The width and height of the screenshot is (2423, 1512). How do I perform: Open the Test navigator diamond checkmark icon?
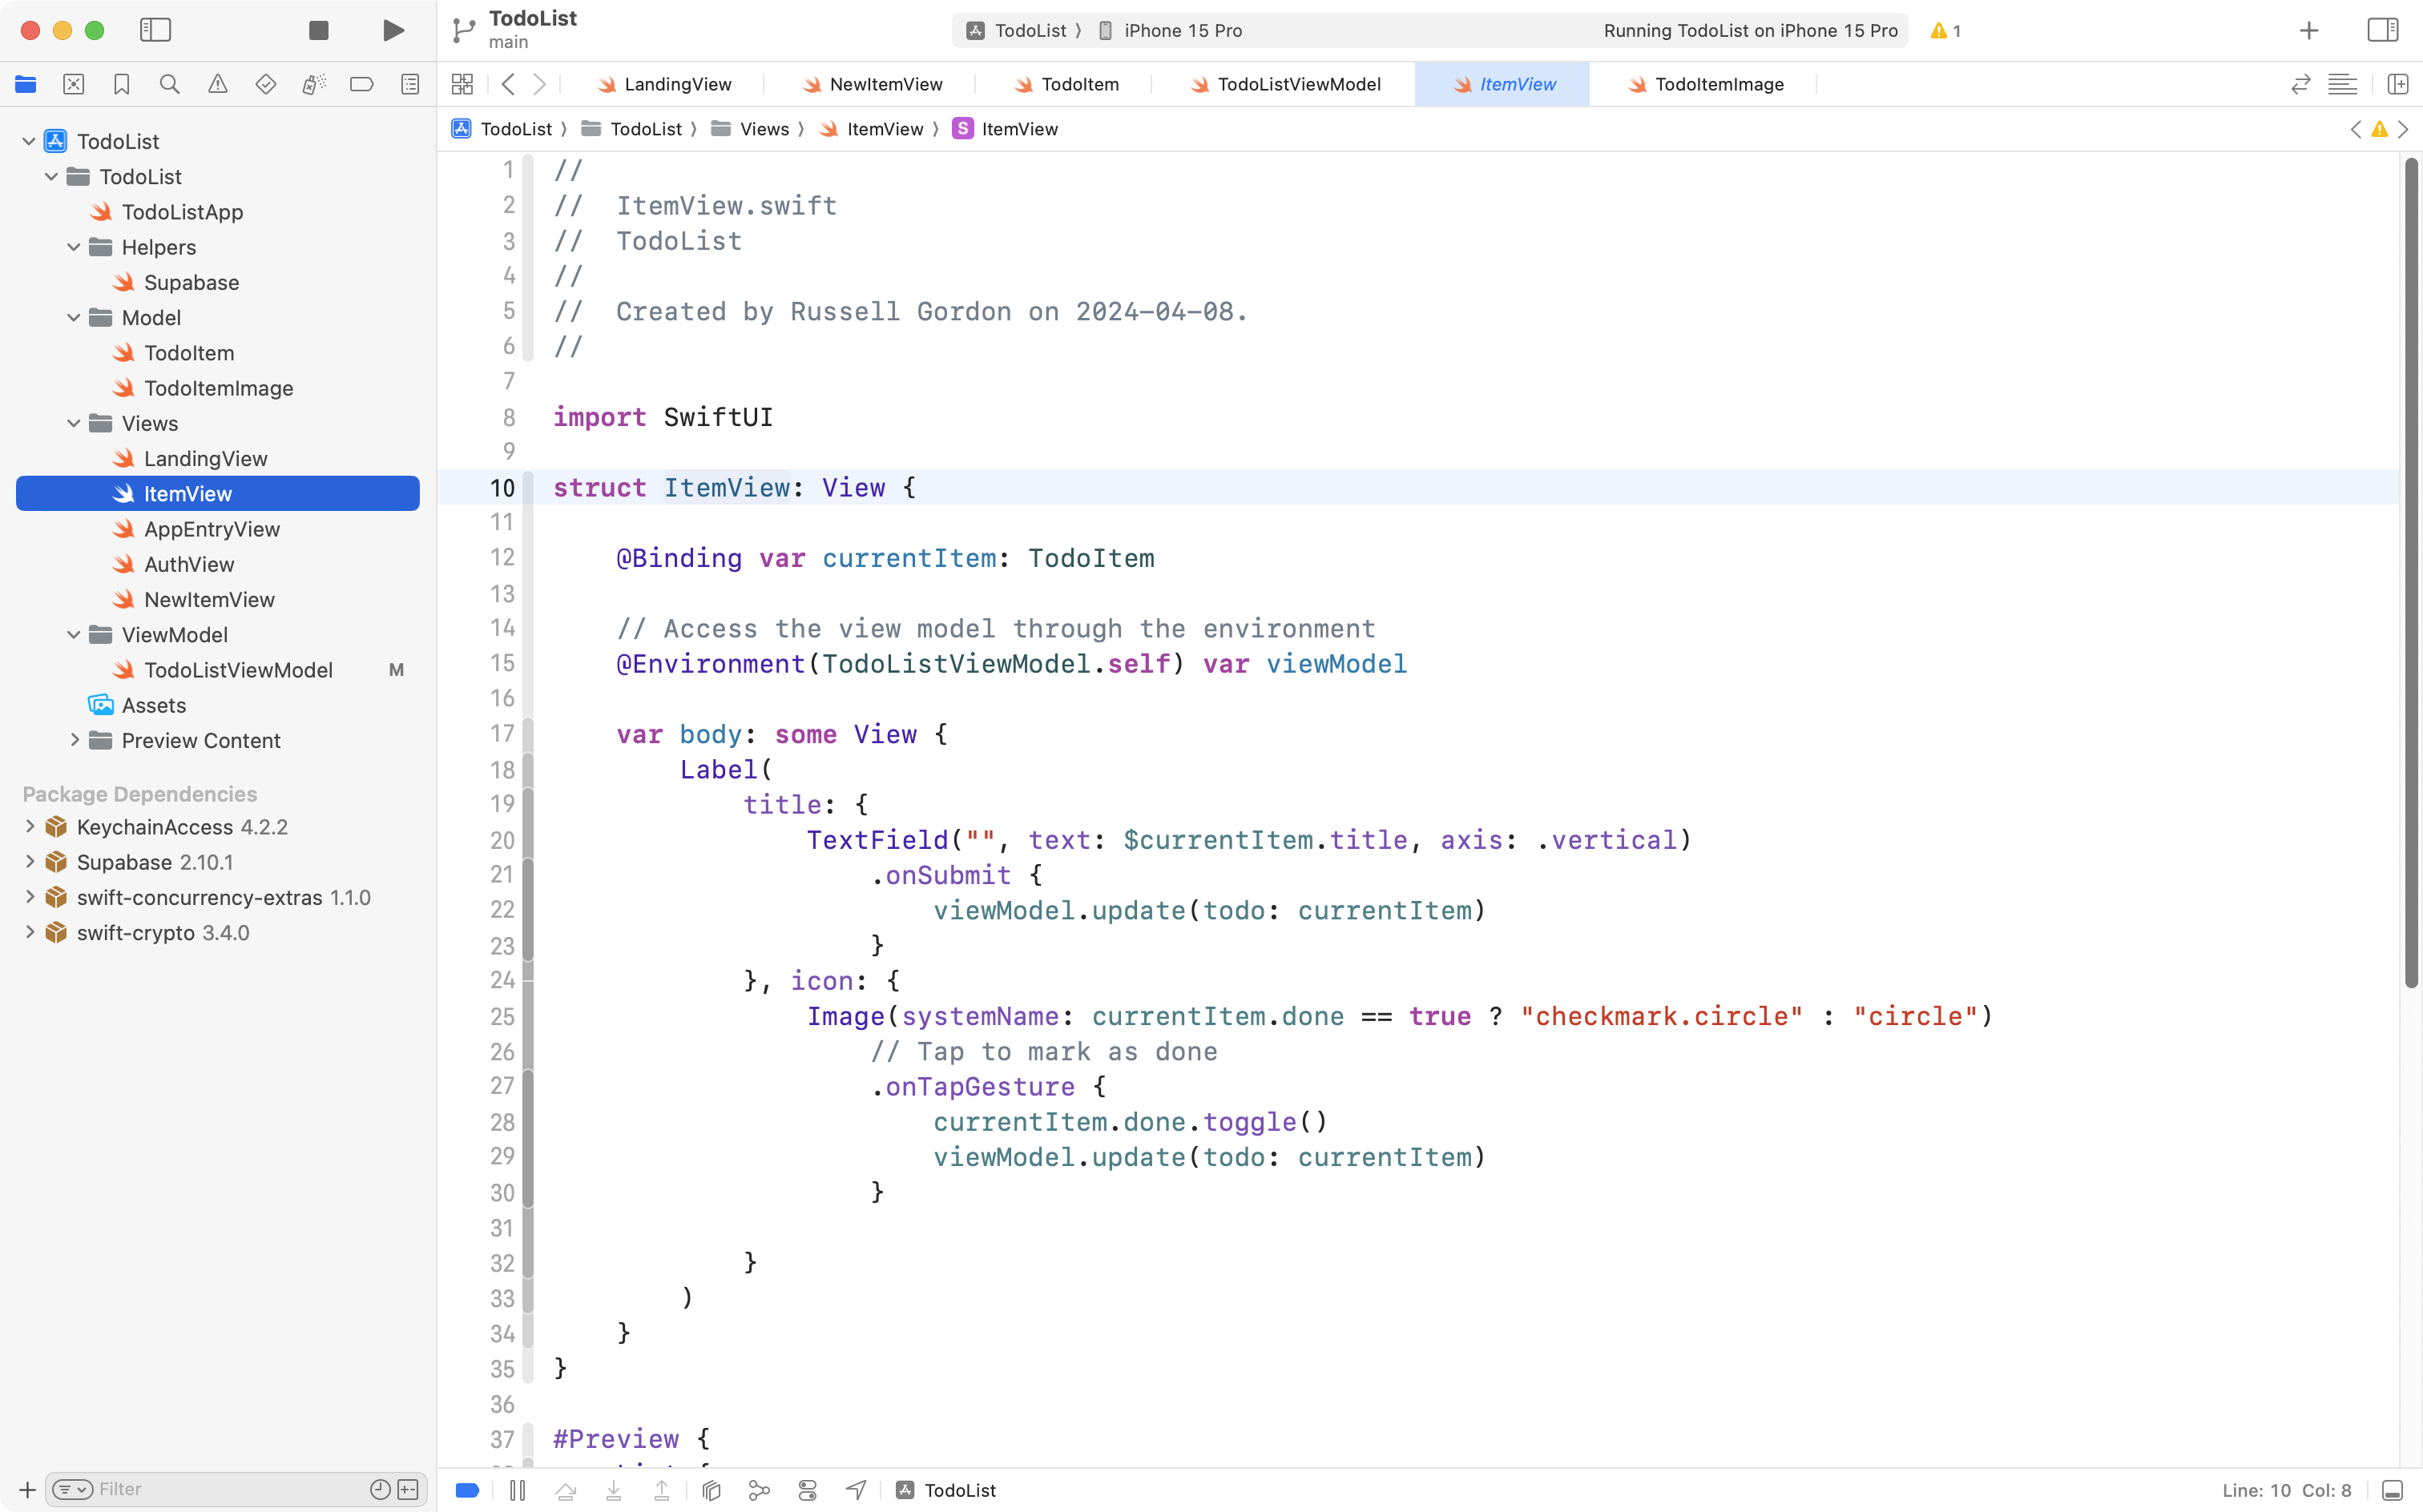[x=265, y=84]
